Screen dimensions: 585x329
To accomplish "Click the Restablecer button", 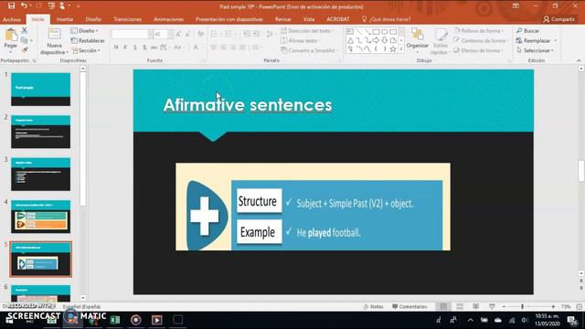I will point(88,40).
